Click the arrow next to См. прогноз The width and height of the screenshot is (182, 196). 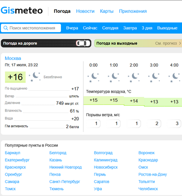point(180,44)
